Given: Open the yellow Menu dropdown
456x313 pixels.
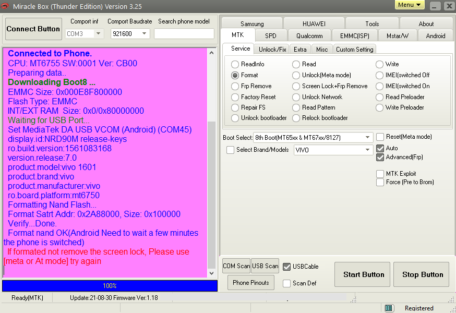Looking at the screenshot, I should (410, 5).
